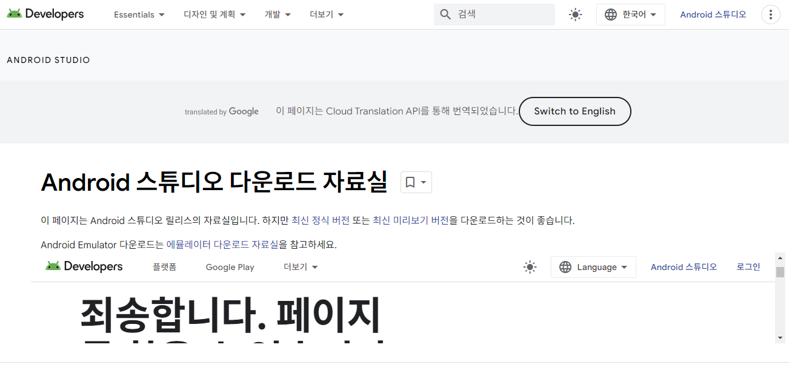This screenshot has width=789, height=376.
Task: Click the search magnifier icon
Action: coord(445,15)
